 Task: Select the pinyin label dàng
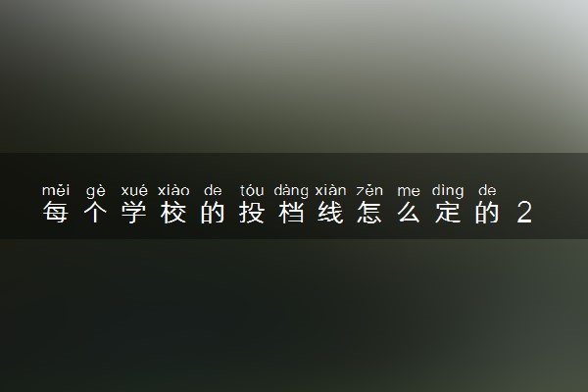(x=291, y=191)
